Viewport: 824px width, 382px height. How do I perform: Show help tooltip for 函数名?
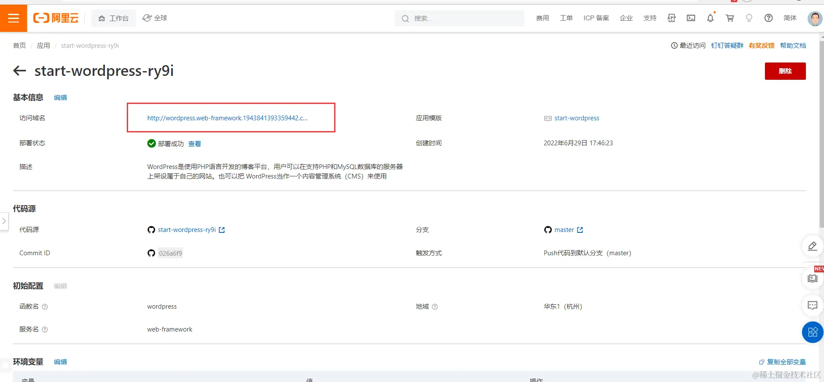click(45, 307)
